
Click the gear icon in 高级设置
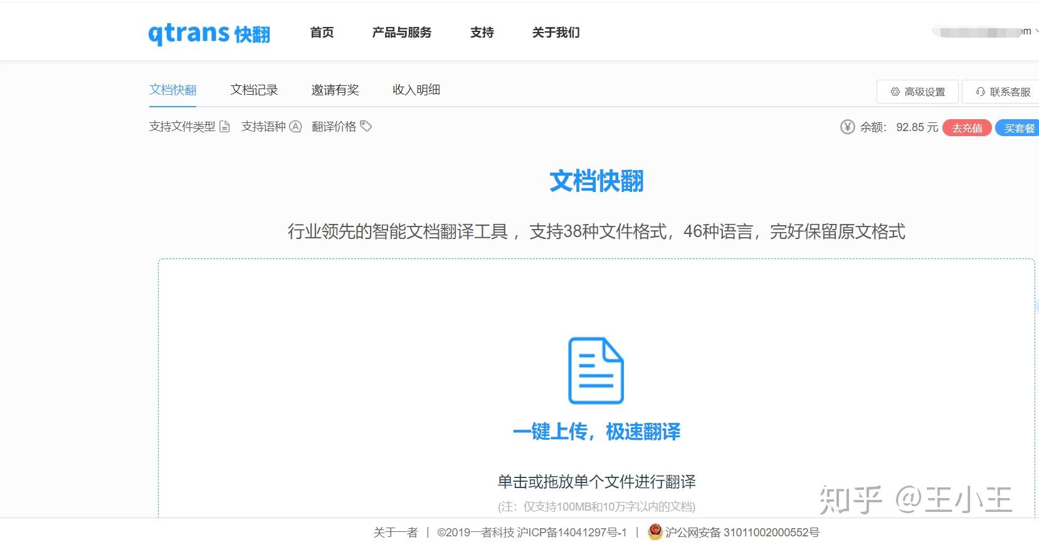tap(895, 92)
